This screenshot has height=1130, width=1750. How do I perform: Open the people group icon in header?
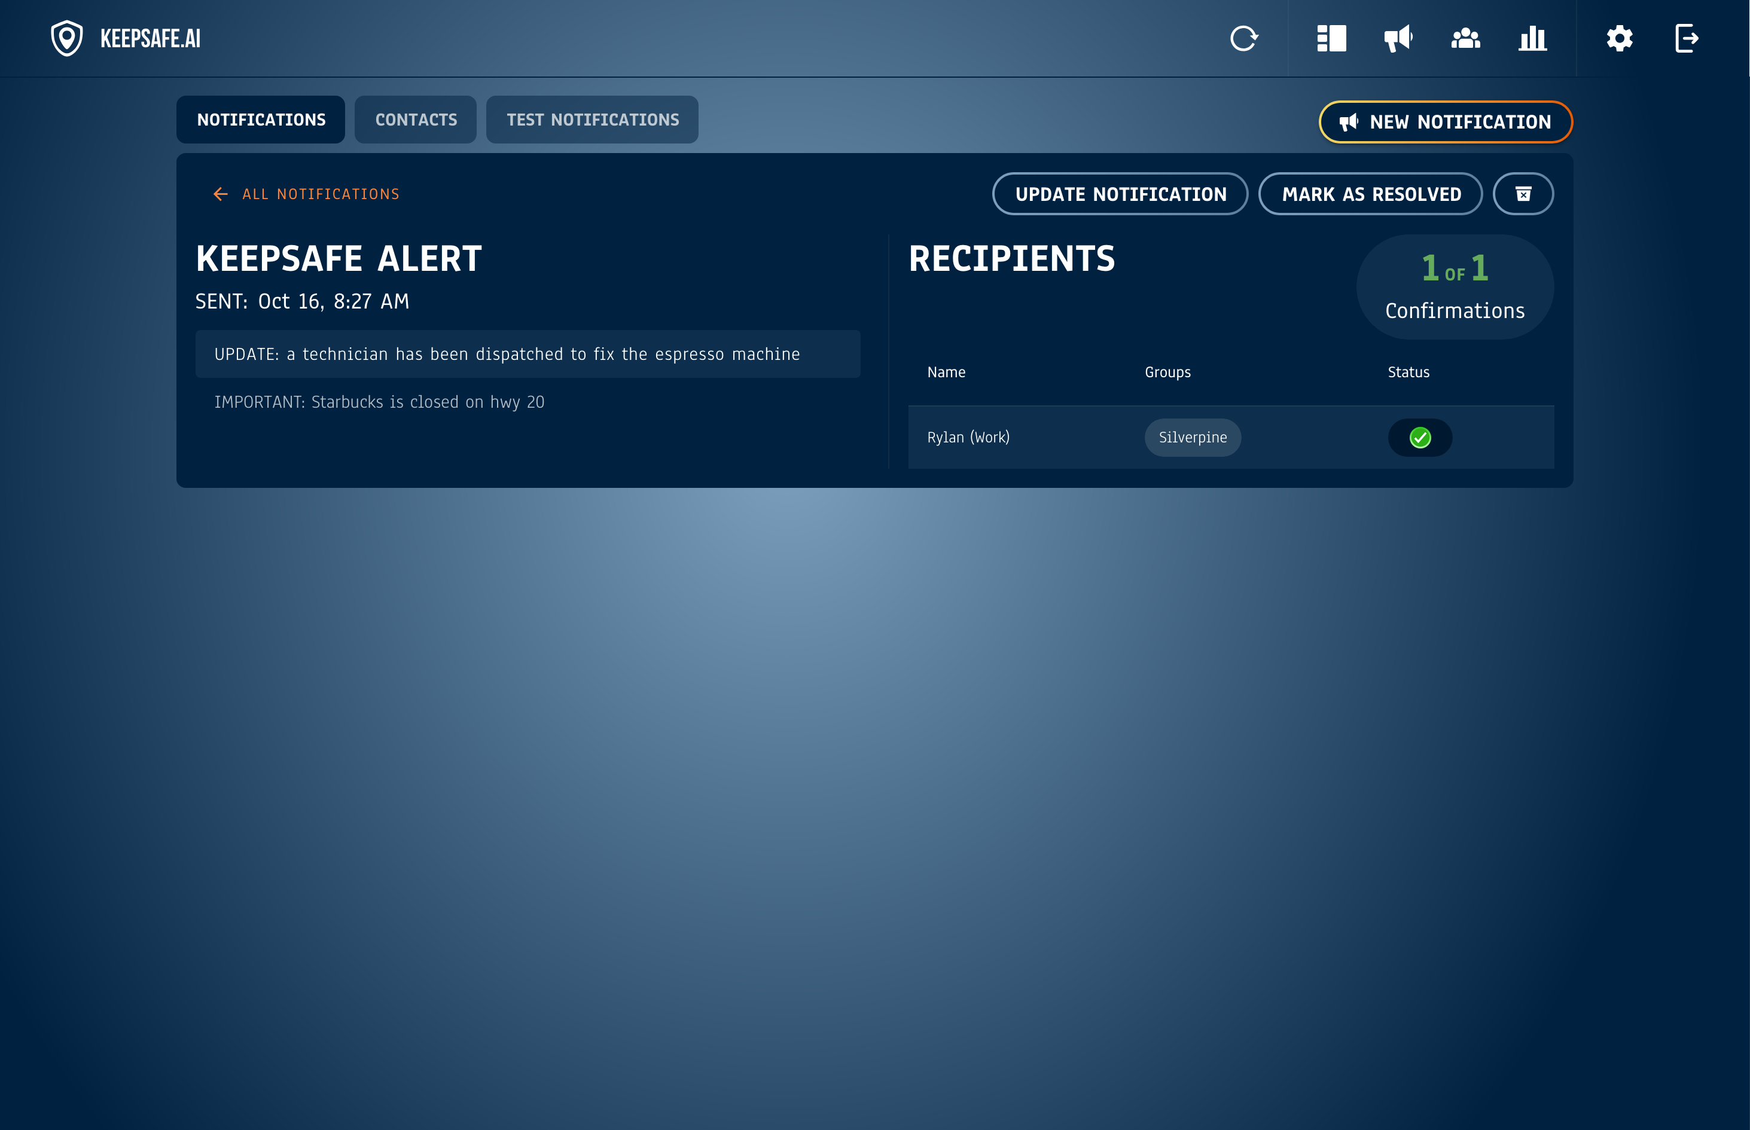(1465, 38)
